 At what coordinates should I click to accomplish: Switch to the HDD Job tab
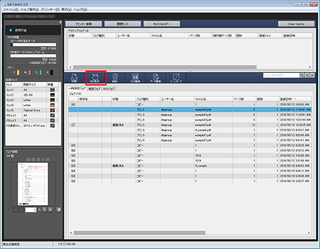(x=109, y=89)
